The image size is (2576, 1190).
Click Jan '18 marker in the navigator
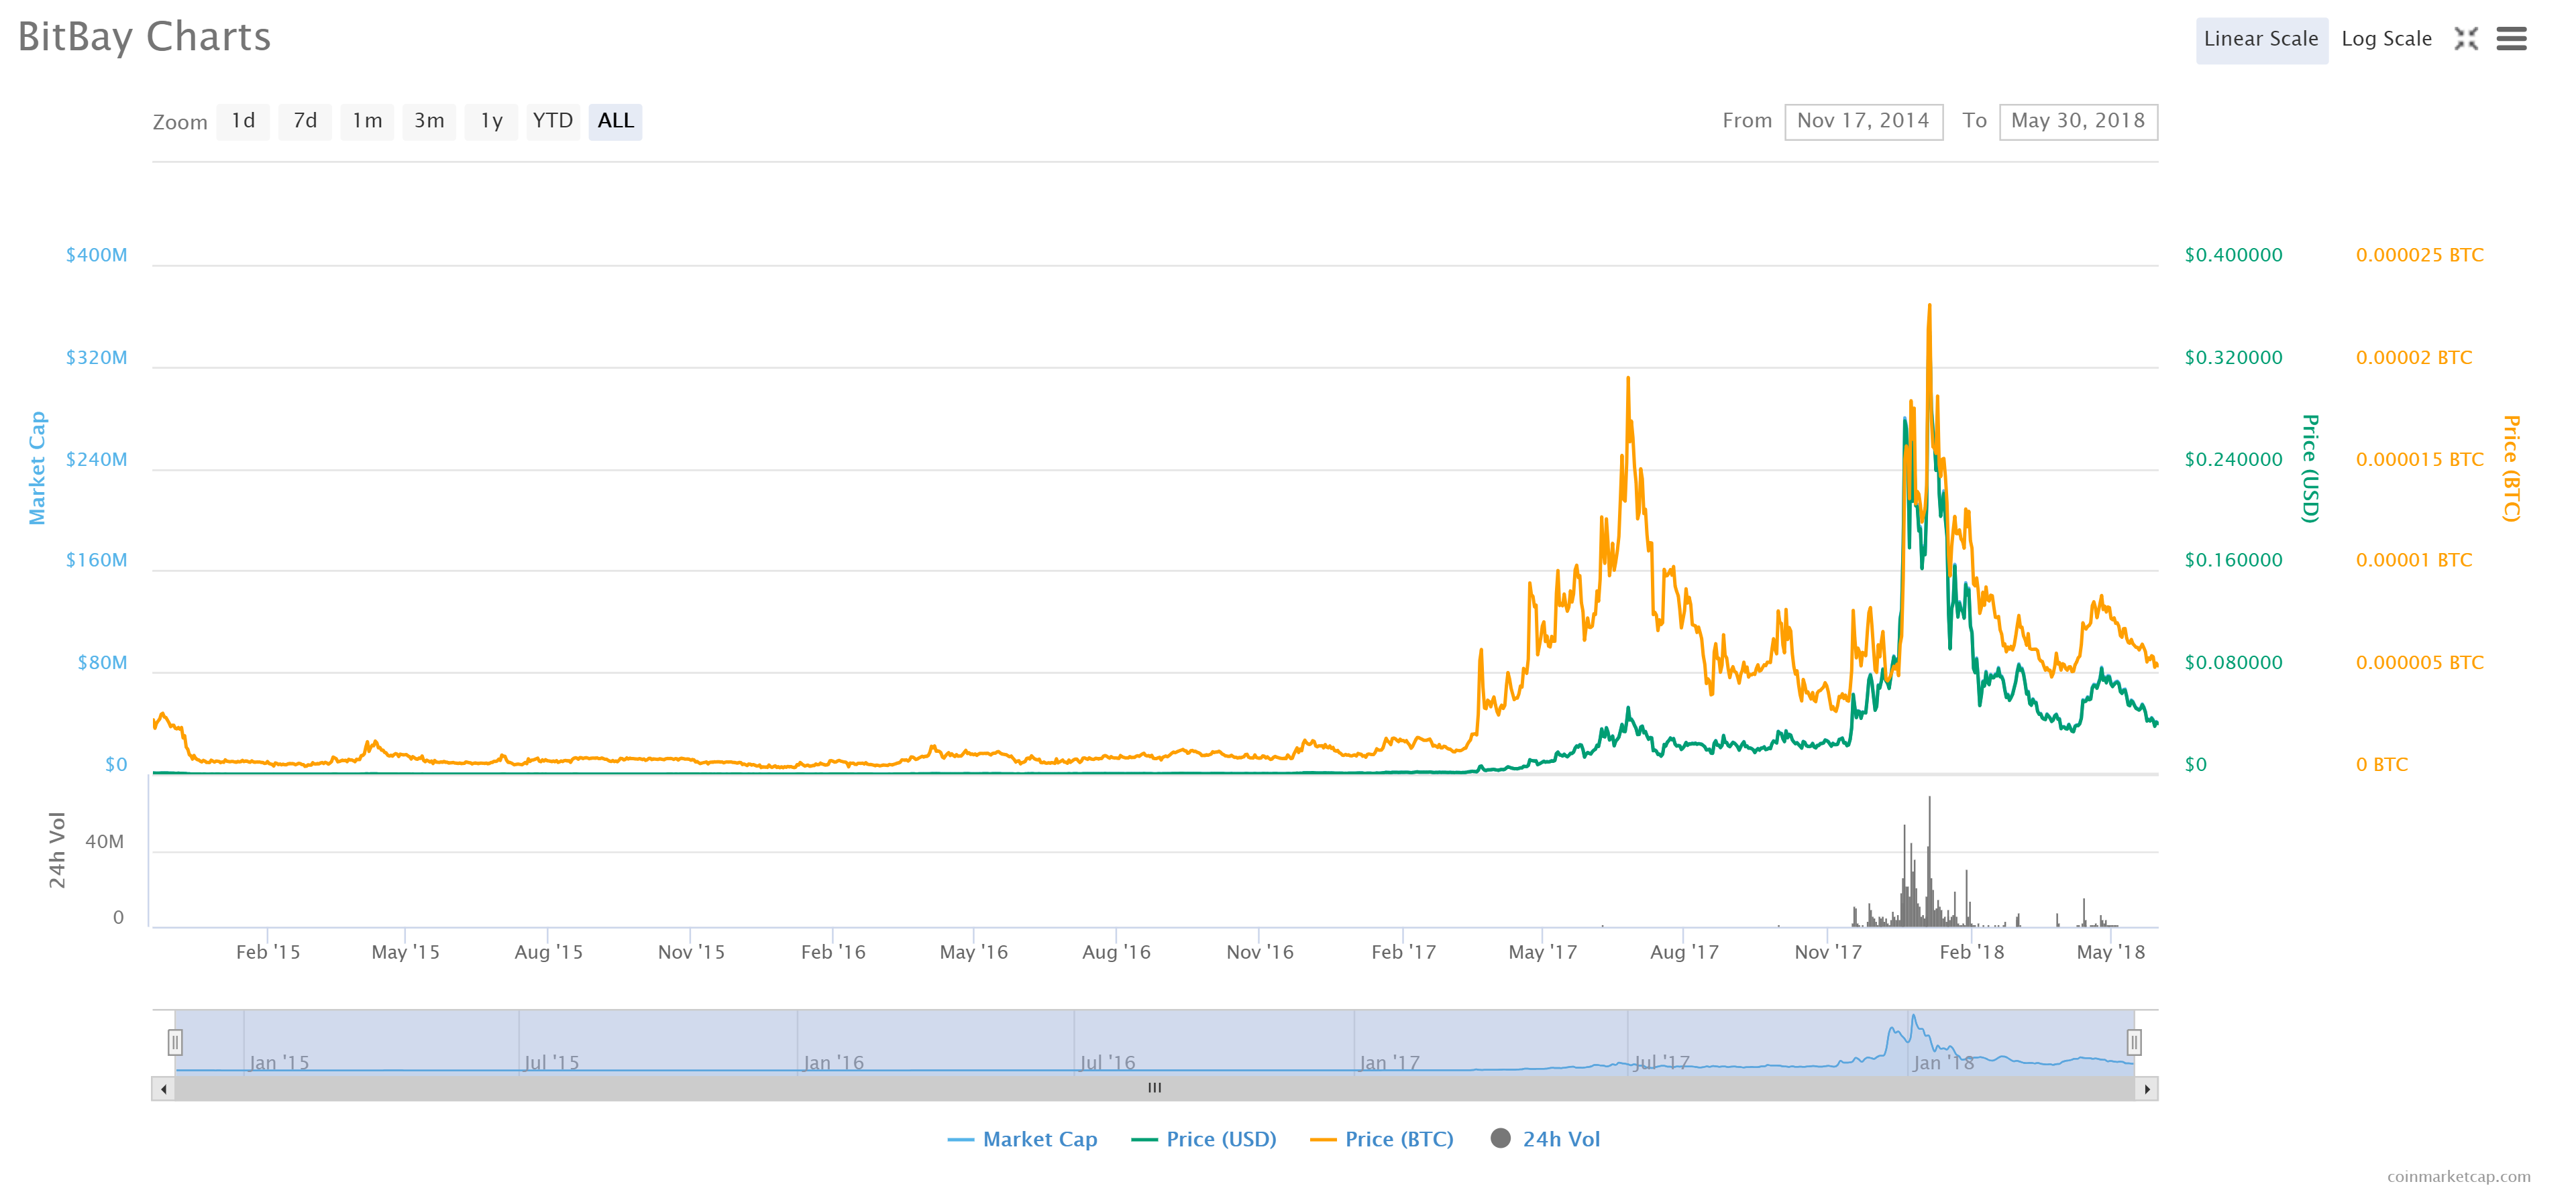click(1943, 1062)
